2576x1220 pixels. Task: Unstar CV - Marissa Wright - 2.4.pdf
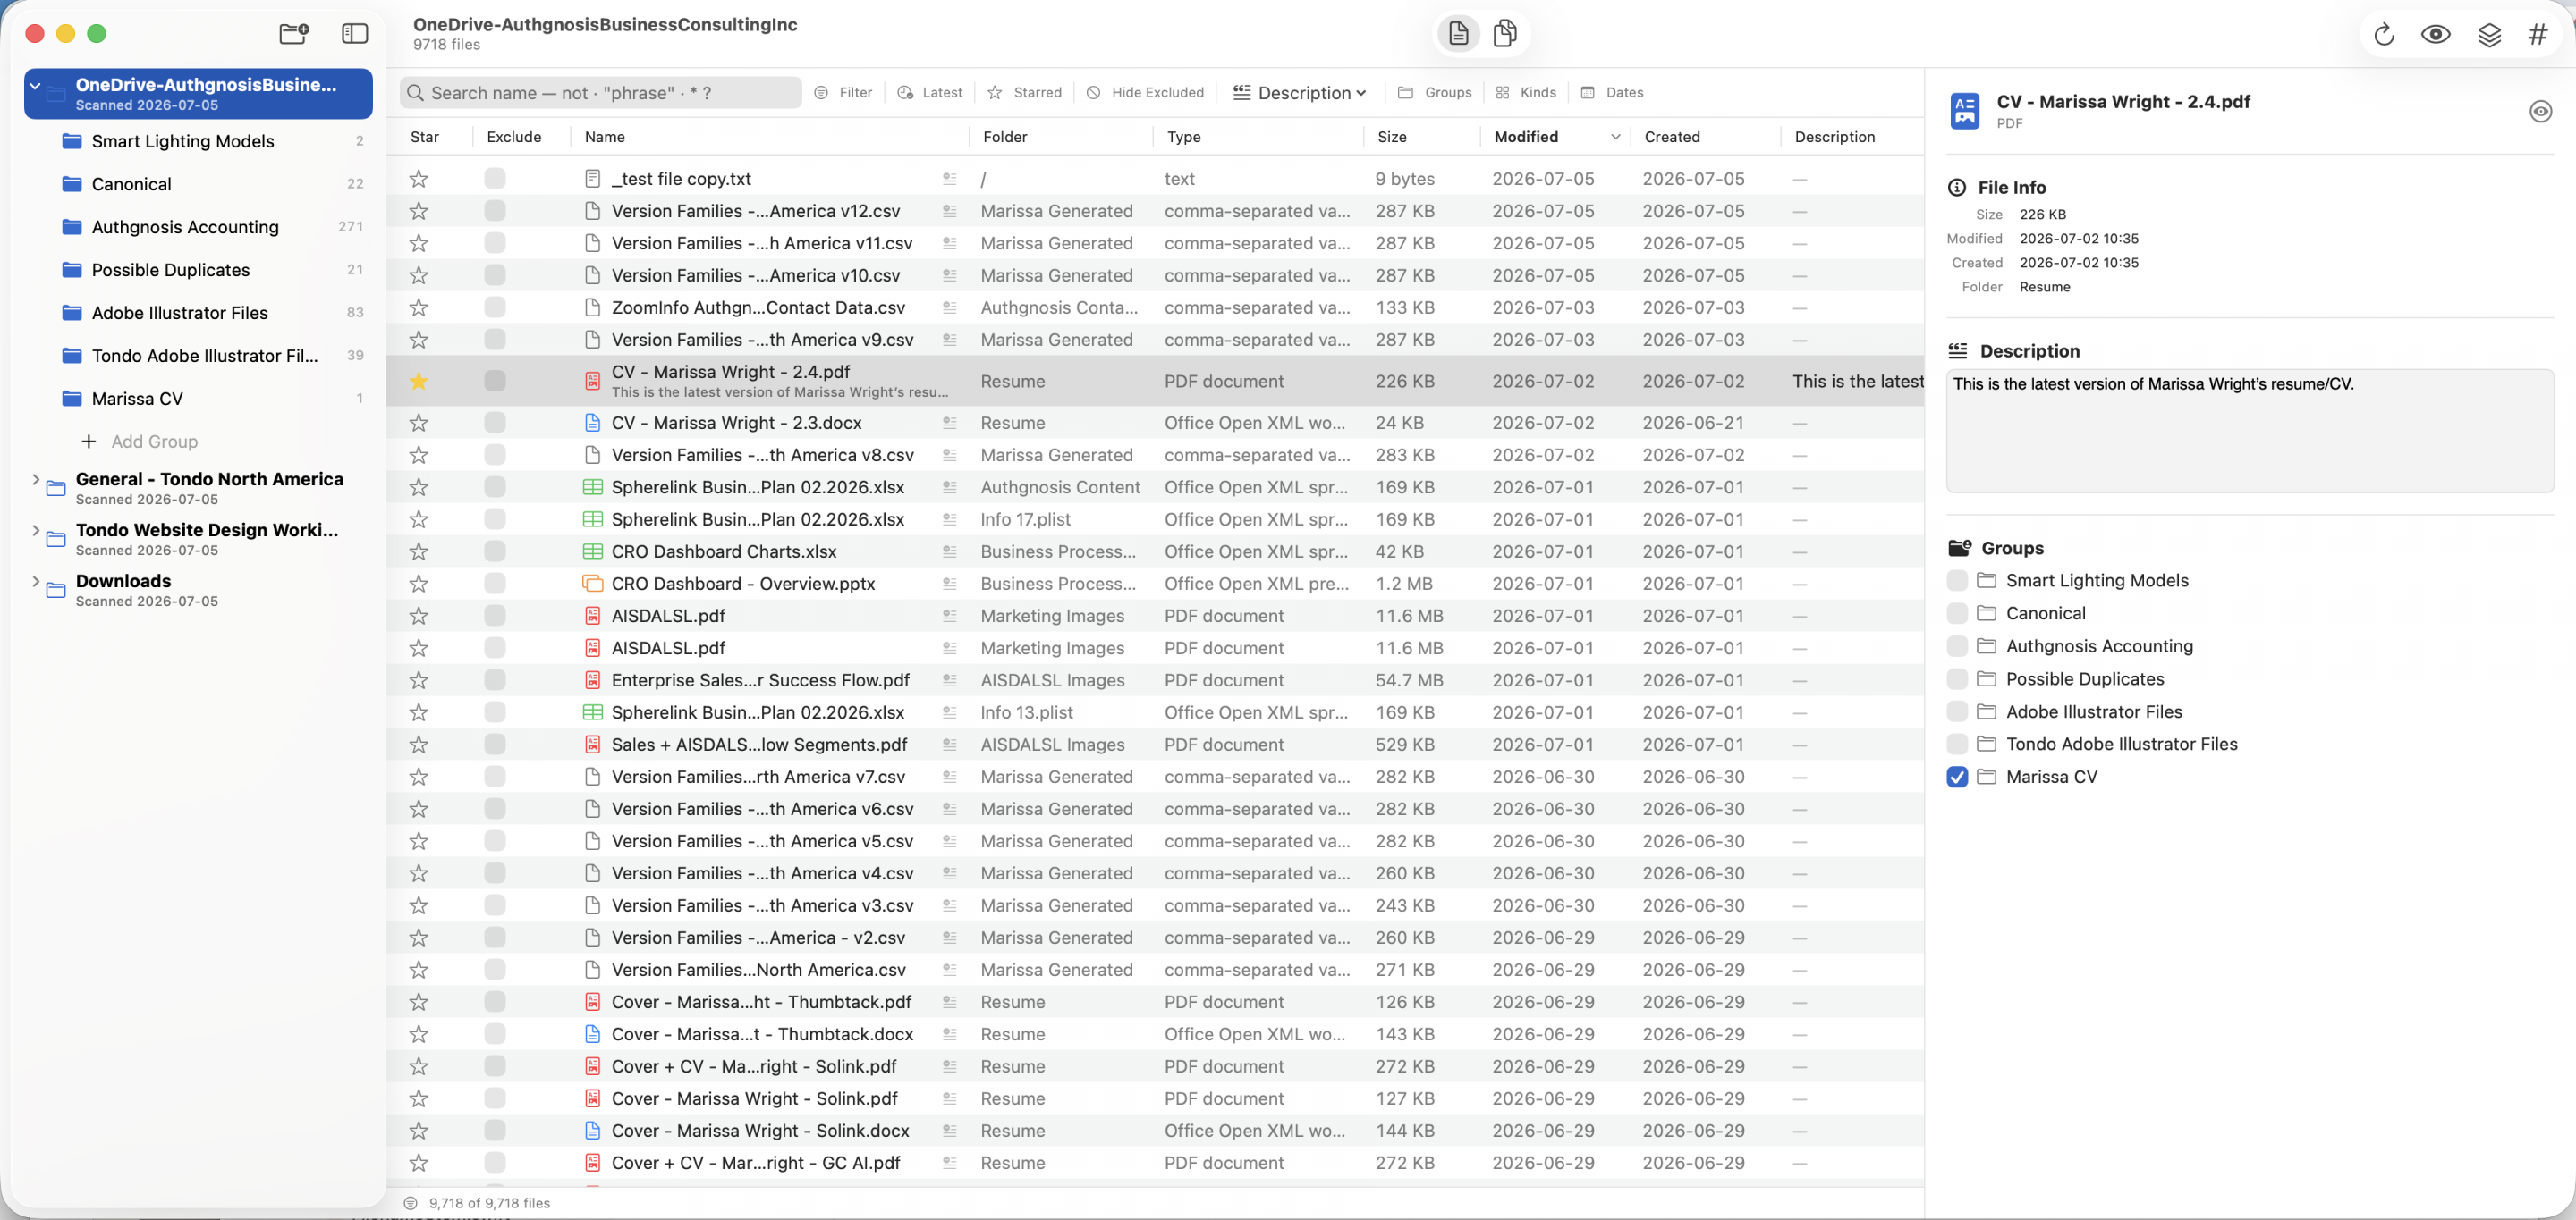(x=419, y=381)
